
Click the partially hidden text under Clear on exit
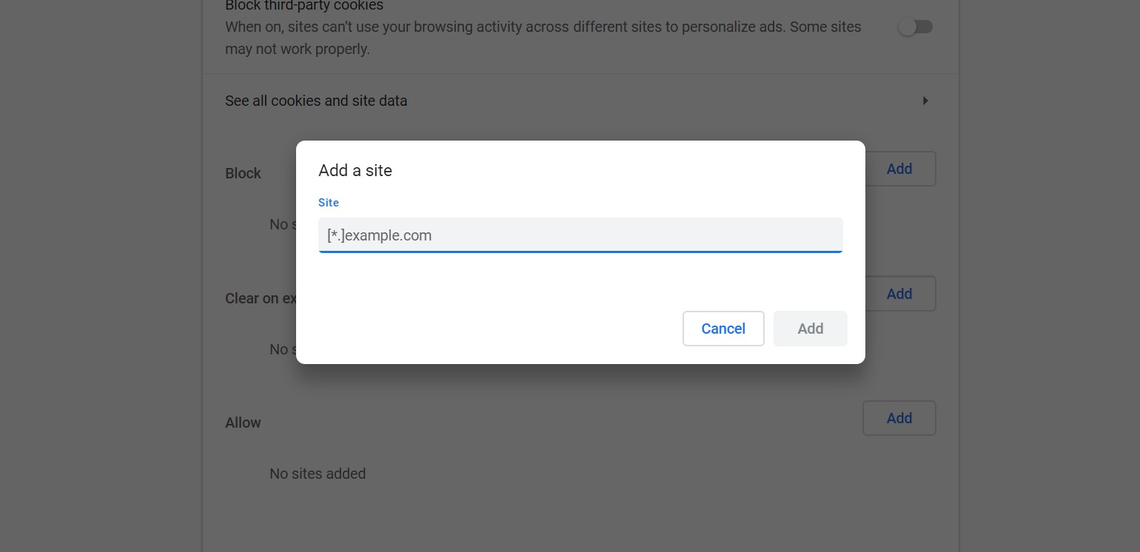[283, 349]
